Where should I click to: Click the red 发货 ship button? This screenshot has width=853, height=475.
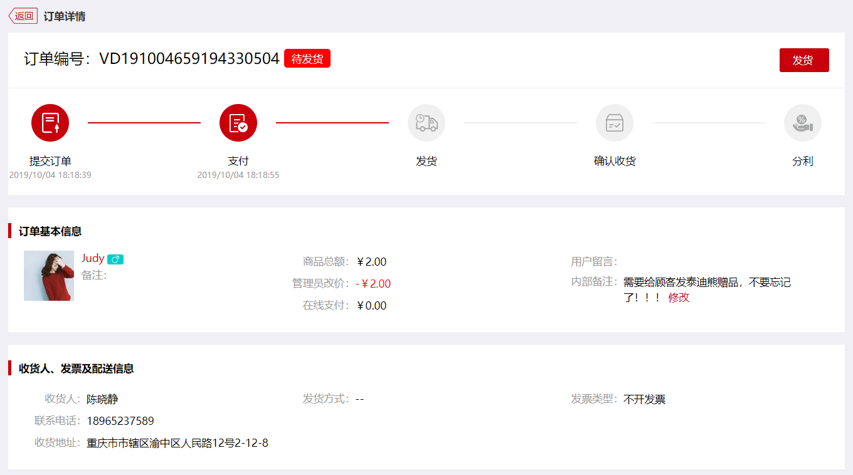(804, 60)
